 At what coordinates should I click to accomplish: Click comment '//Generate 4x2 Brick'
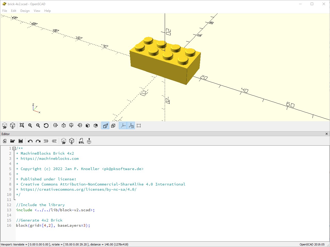[39, 220]
